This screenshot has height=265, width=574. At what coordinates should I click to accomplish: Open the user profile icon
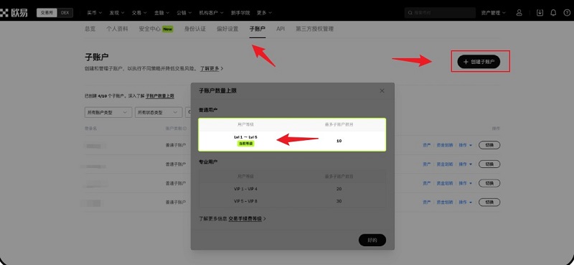coord(519,13)
